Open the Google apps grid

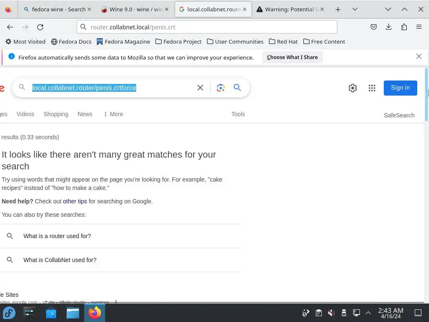(372, 88)
